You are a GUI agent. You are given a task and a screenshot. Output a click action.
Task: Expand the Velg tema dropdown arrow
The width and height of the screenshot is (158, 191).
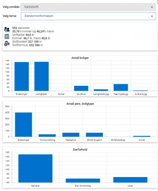152,16
